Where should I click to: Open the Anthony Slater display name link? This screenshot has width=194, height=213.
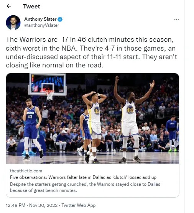pyautogui.click(x=40, y=19)
